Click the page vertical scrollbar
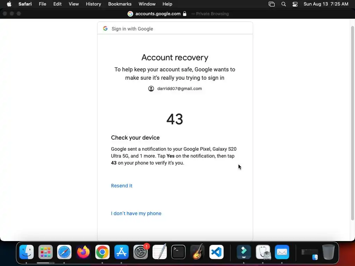The height and width of the screenshot is (266, 355). pyautogui.click(x=352, y=123)
